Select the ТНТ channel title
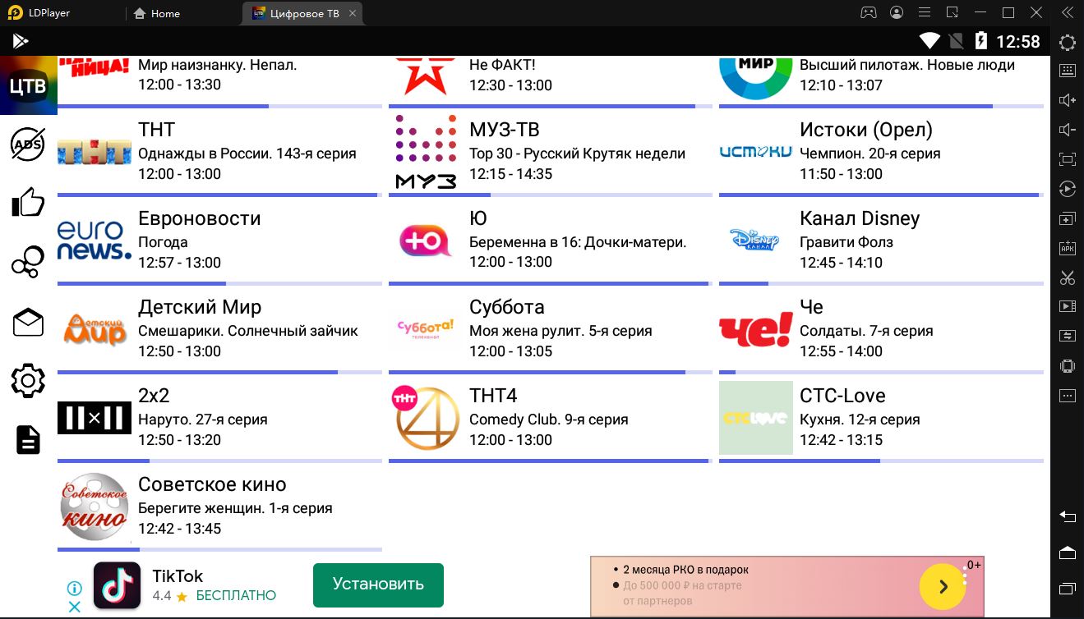 [x=157, y=130]
